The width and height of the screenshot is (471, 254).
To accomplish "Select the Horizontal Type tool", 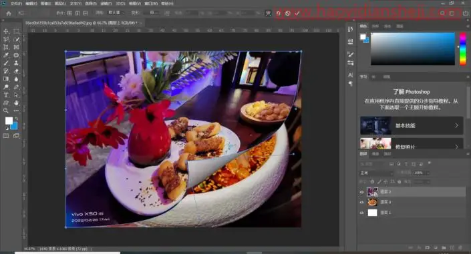I will click(x=6, y=95).
